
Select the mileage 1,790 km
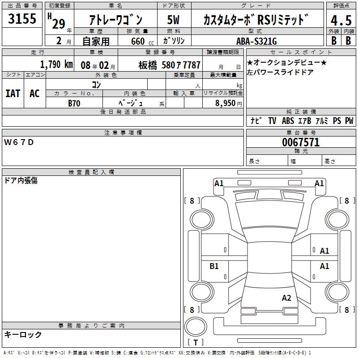point(56,64)
